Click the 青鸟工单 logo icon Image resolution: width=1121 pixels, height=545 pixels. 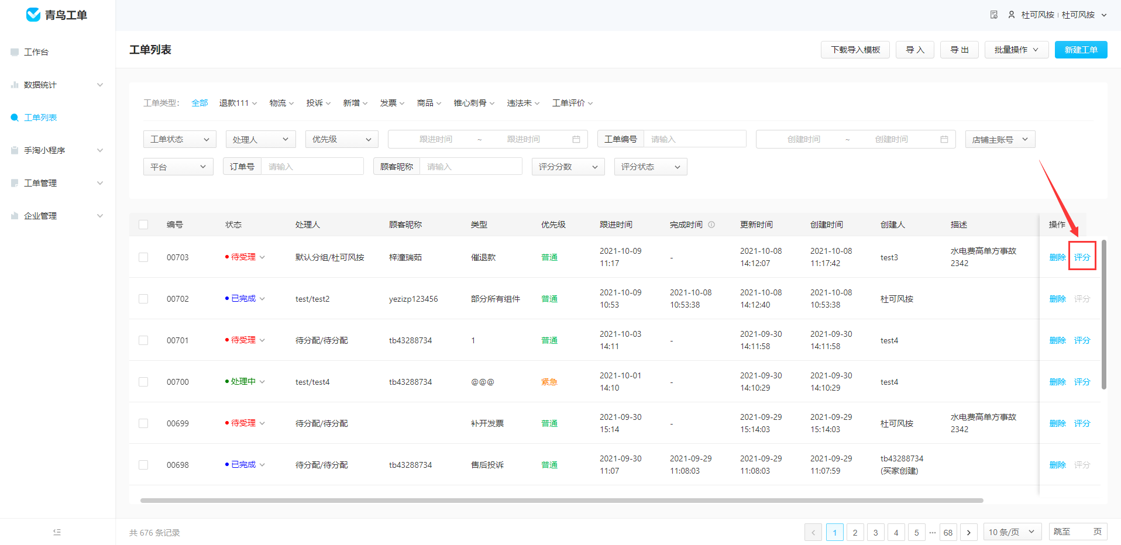click(33, 15)
